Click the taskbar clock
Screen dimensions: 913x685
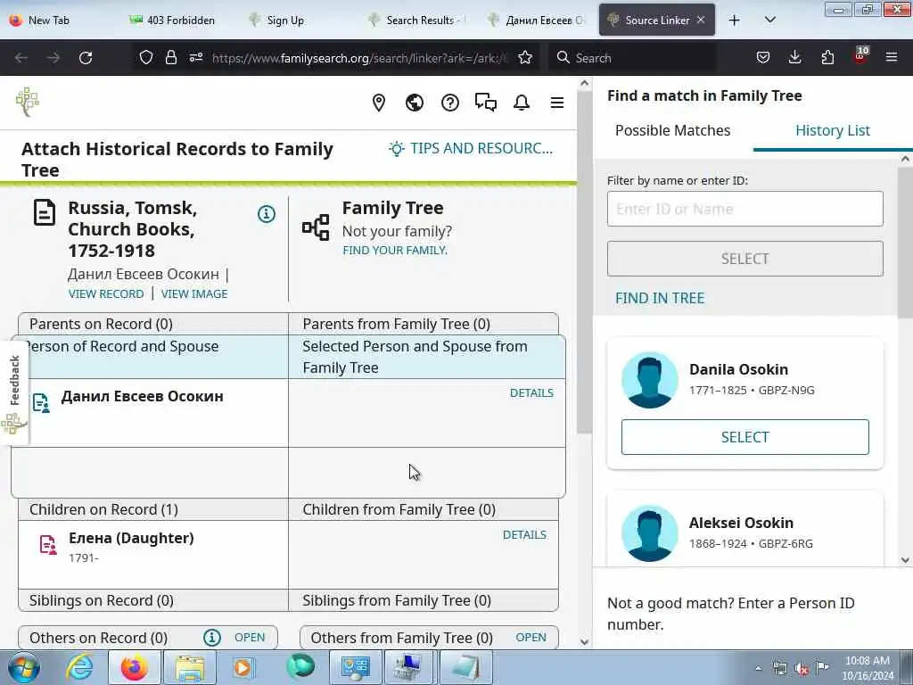[867, 668]
